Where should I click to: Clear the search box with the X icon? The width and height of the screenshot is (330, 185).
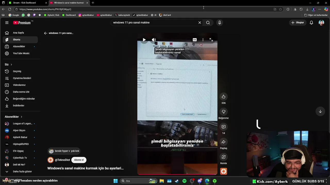point(200,23)
